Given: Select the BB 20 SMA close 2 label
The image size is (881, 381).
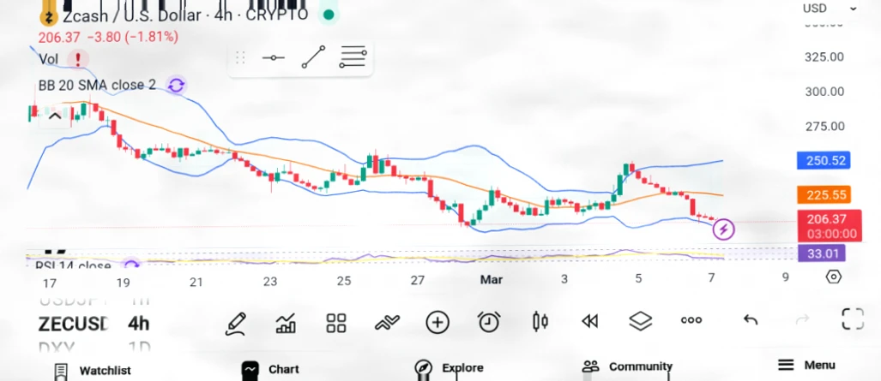Looking at the screenshot, I should (x=97, y=86).
